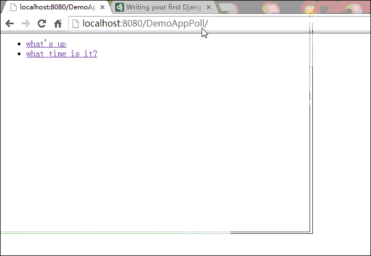The width and height of the screenshot is (371, 256).
Task: Go back using the back arrow
Action: [x=10, y=23]
